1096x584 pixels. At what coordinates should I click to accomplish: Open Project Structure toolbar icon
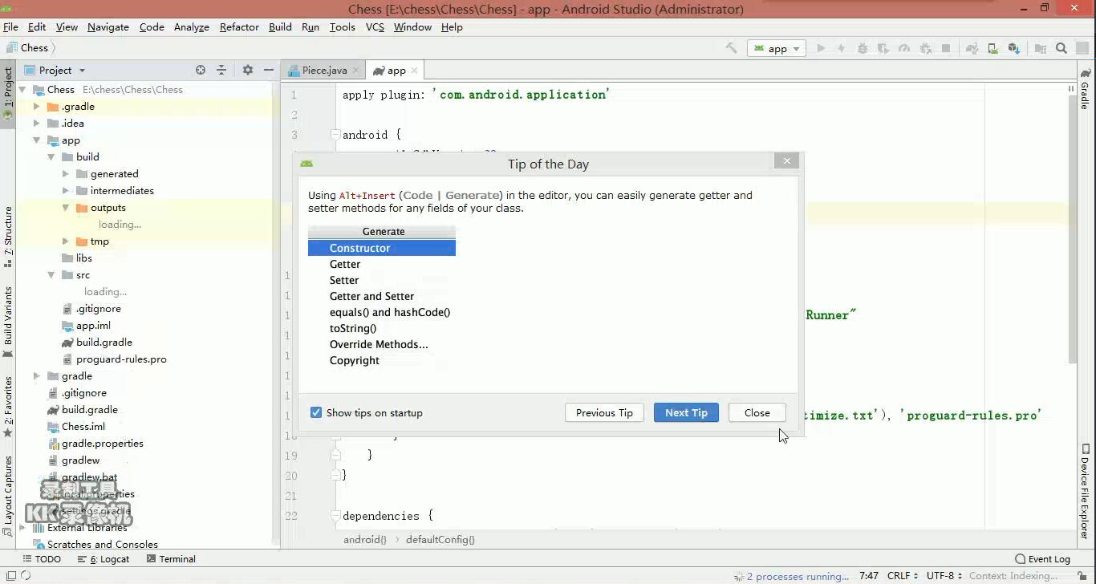click(x=1041, y=48)
